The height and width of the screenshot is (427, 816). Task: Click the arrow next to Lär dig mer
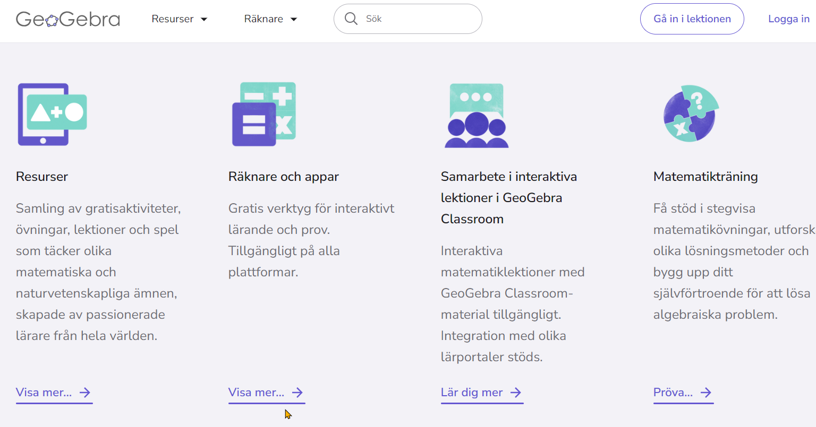[x=515, y=393]
